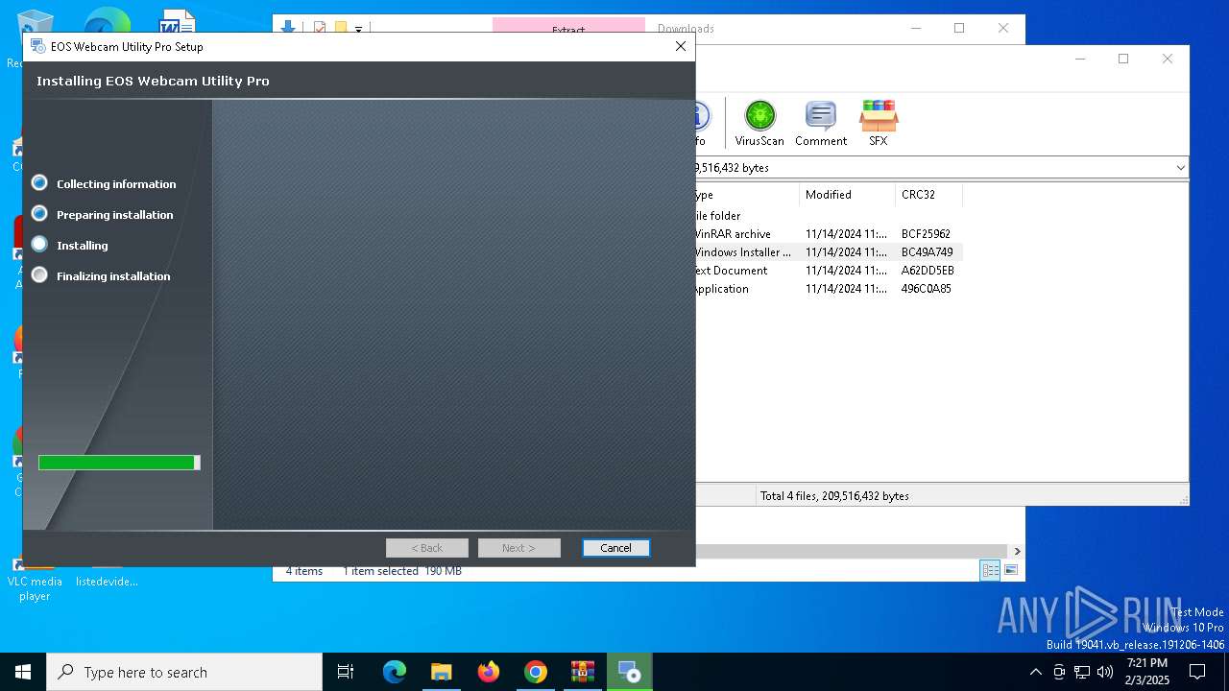Open Task View from the taskbar
Viewport: 1229px width, 691px height.
click(x=346, y=672)
